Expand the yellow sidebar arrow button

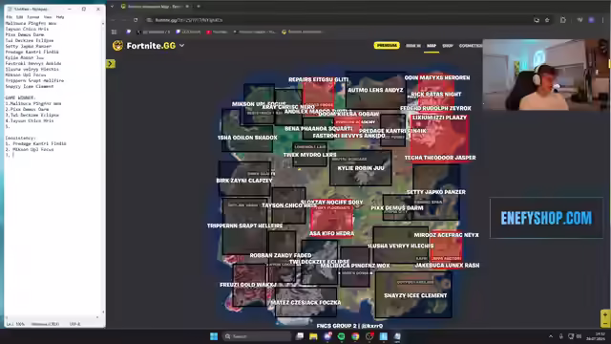point(111,64)
